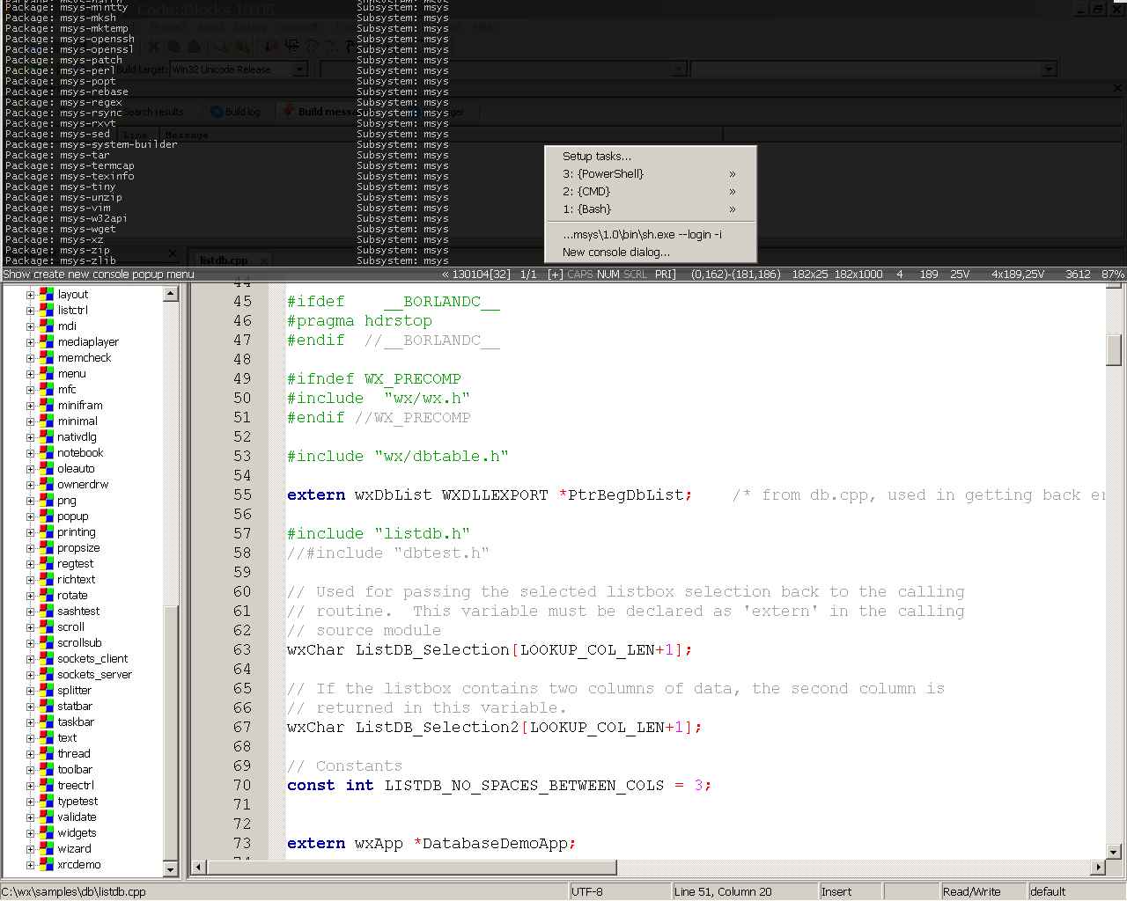Click the minifram project icon
Image resolution: width=1127 pixels, height=901 pixels.
click(47, 405)
